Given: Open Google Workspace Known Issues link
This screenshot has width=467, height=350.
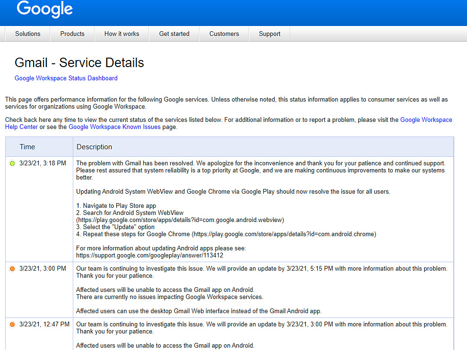Looking at the screenshot, I should (x=115, y=127).
